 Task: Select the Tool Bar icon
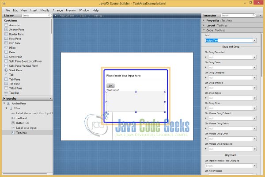(x=6, y=92)
